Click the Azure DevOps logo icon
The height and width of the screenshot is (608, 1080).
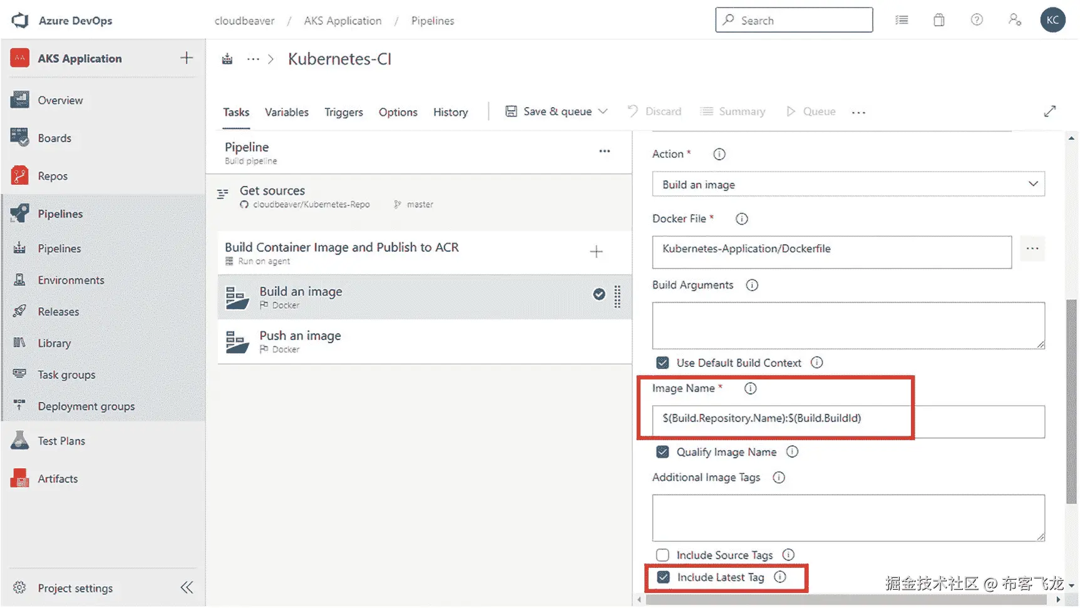coord(20,20)
